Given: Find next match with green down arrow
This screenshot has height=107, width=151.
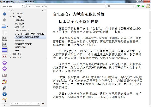Looking at the screenshot, I should pos(138,6).
